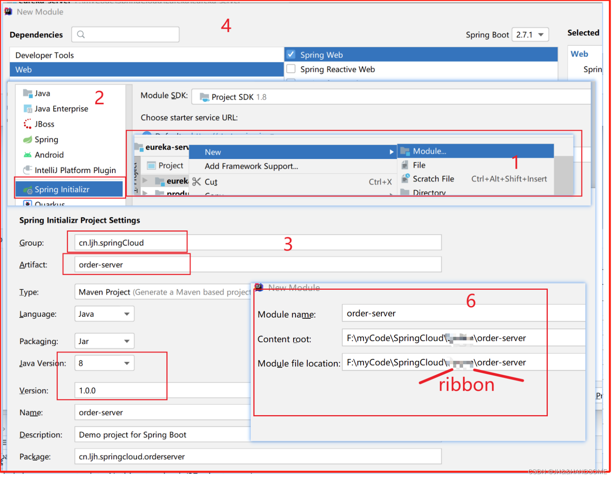Click the IntelliJ Platform Plugin icon
Image resolution: width=613 pixels, height=478 pixels.
click(x=27, y=170)
